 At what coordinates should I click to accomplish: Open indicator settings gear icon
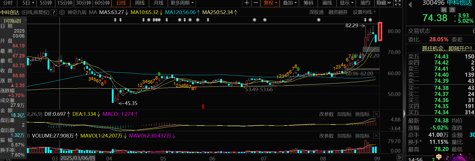[x=62, y=12]
